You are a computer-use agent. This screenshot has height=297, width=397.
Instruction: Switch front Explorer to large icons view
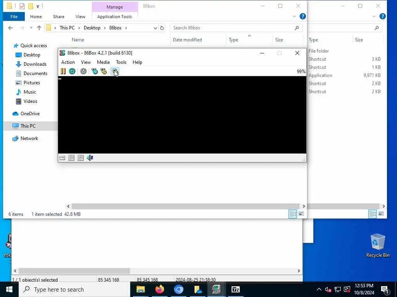click(301, 214)
